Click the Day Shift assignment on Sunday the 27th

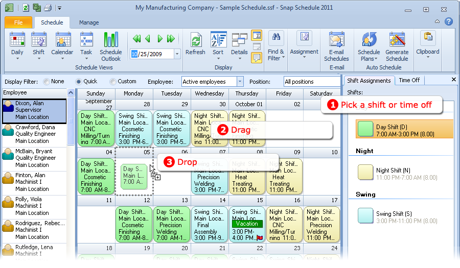[x=96, y=129]
